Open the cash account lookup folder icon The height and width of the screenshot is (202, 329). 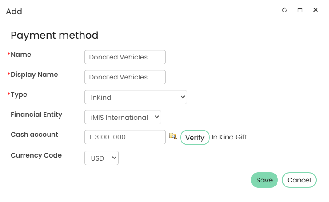[173, 136]
